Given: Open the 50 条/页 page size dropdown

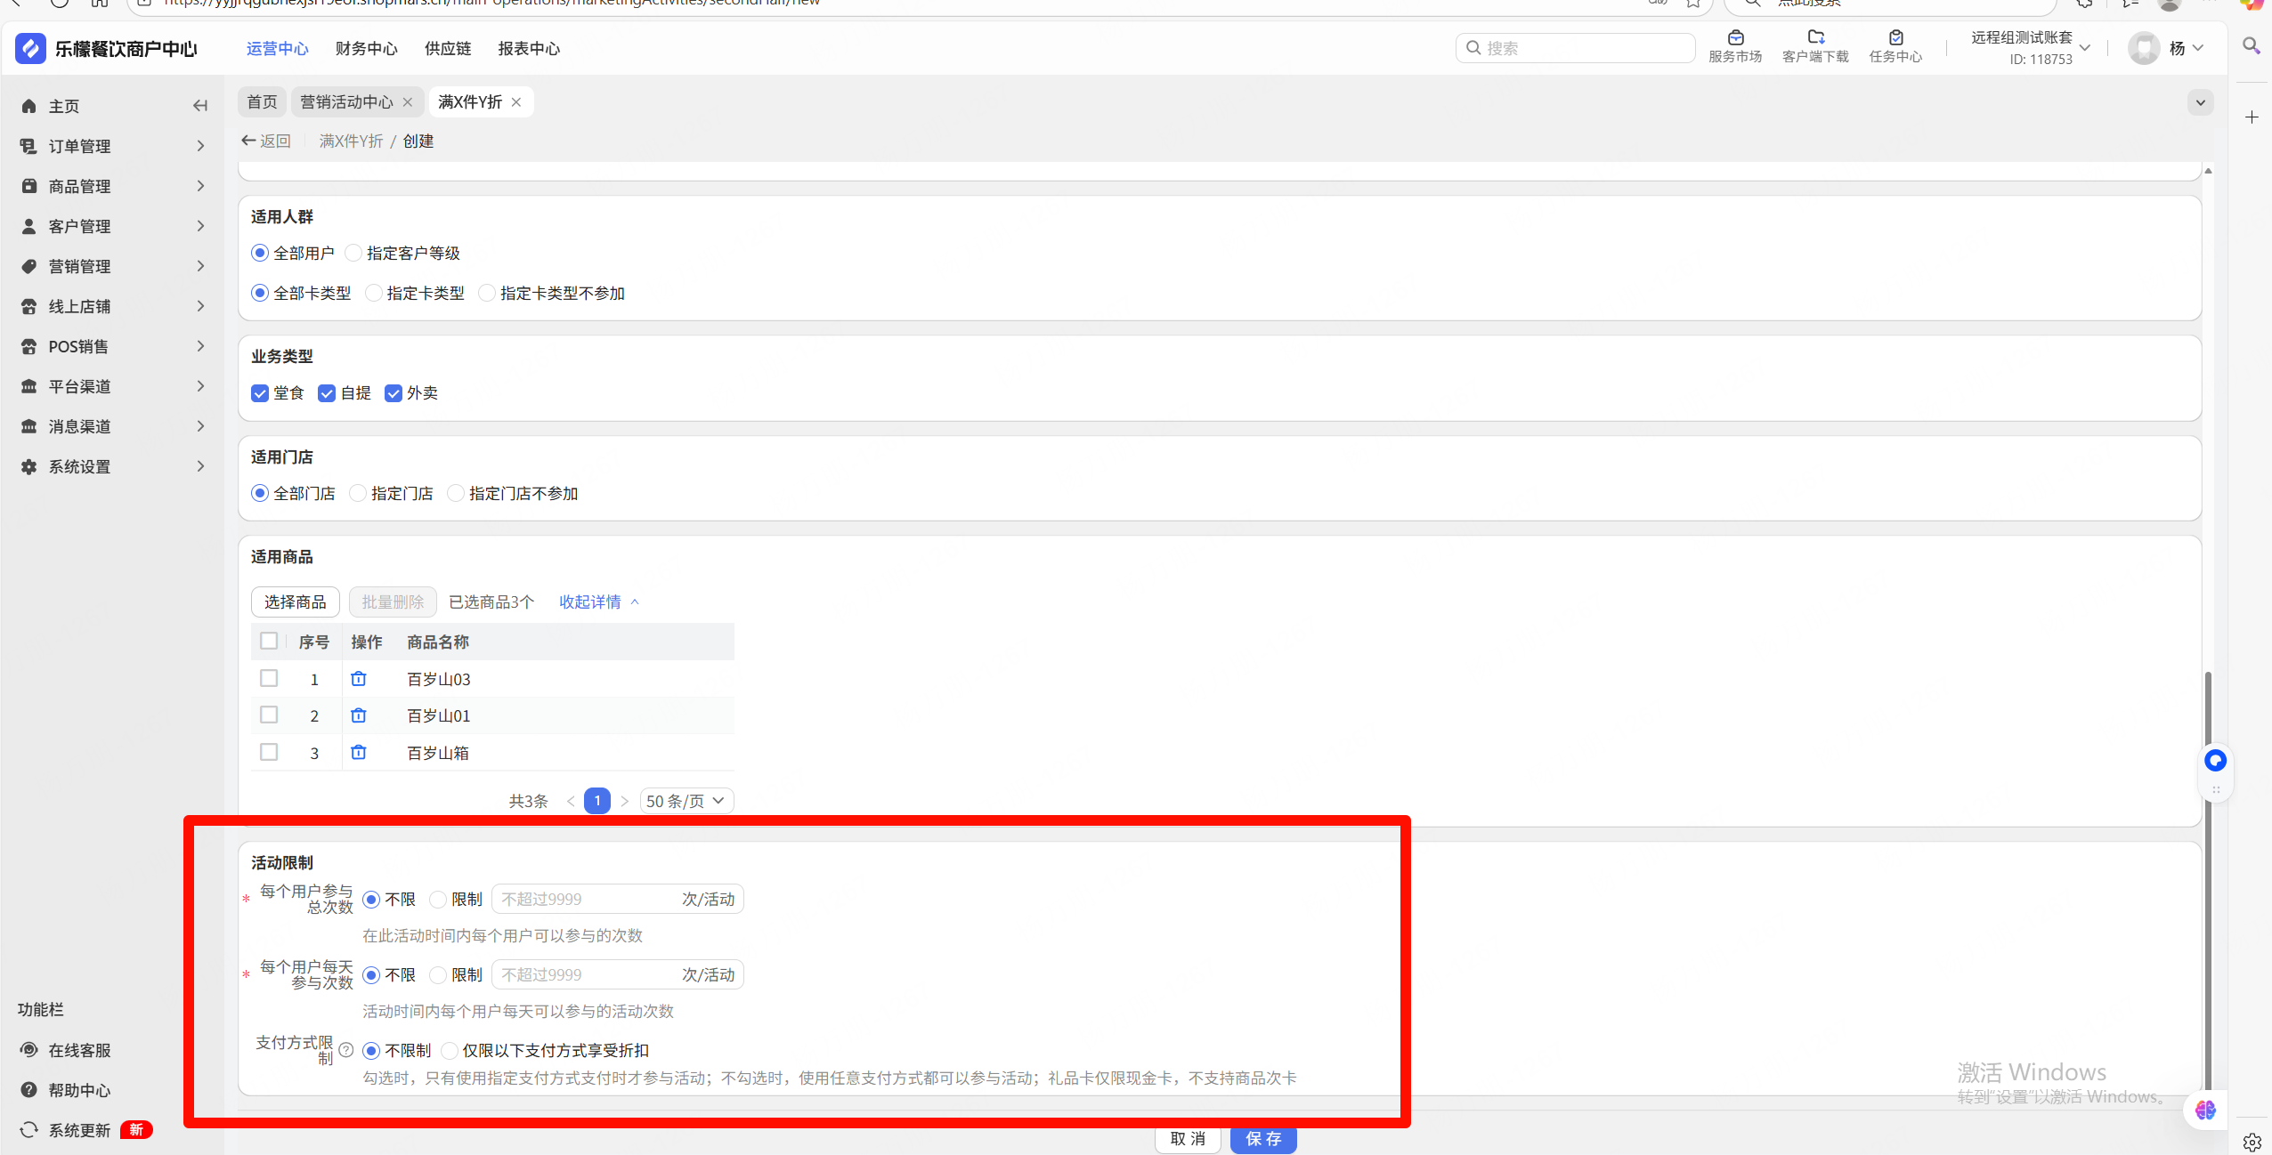Looking at the screenshot, I should (x=686, y=801).
